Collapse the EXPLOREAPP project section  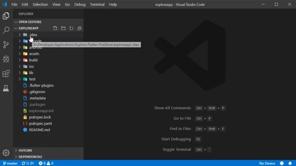(16, 28)
